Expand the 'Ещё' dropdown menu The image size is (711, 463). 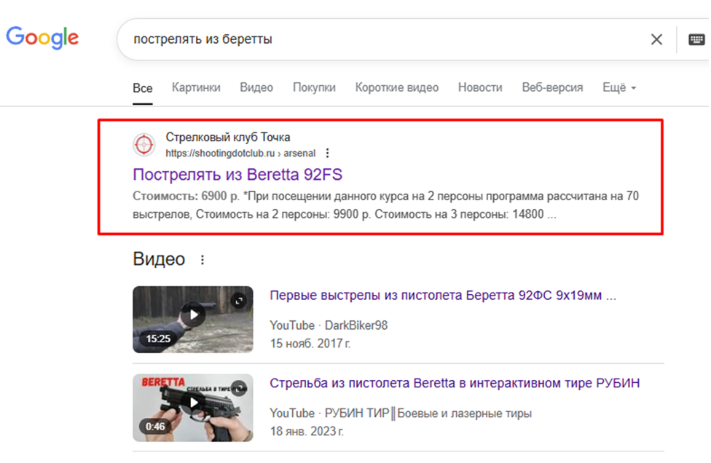point(619,87)
